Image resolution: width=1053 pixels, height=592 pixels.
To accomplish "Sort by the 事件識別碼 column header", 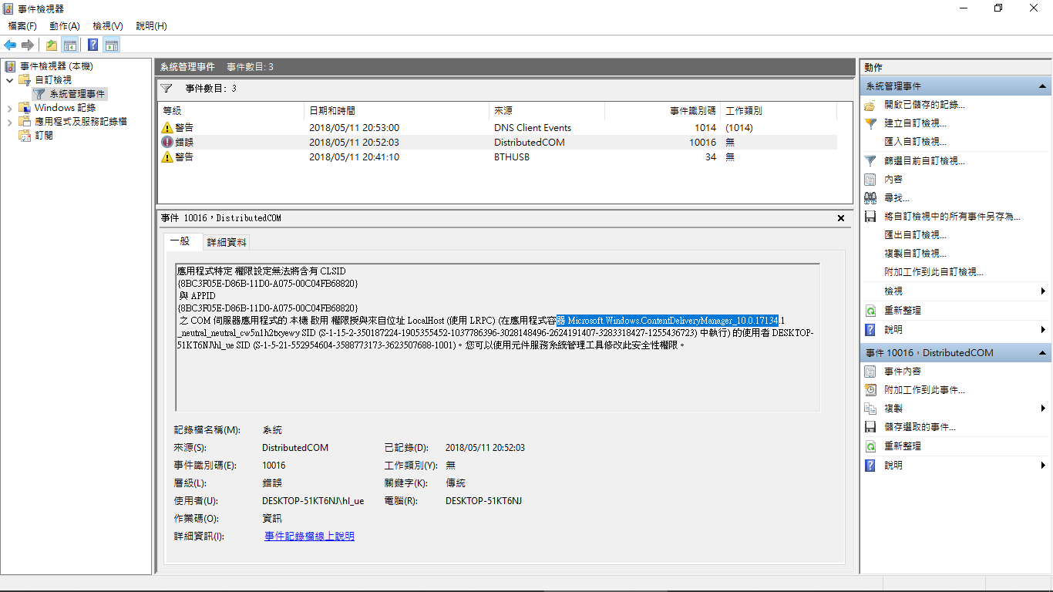I will [662, 111].
